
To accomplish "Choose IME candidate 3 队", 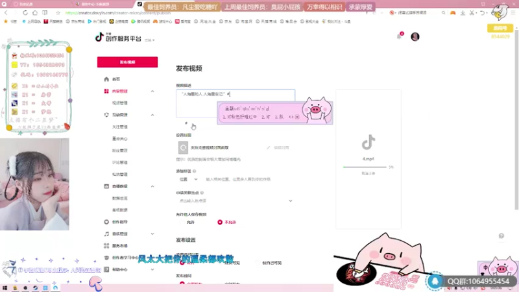I will [x=280, y=117].
